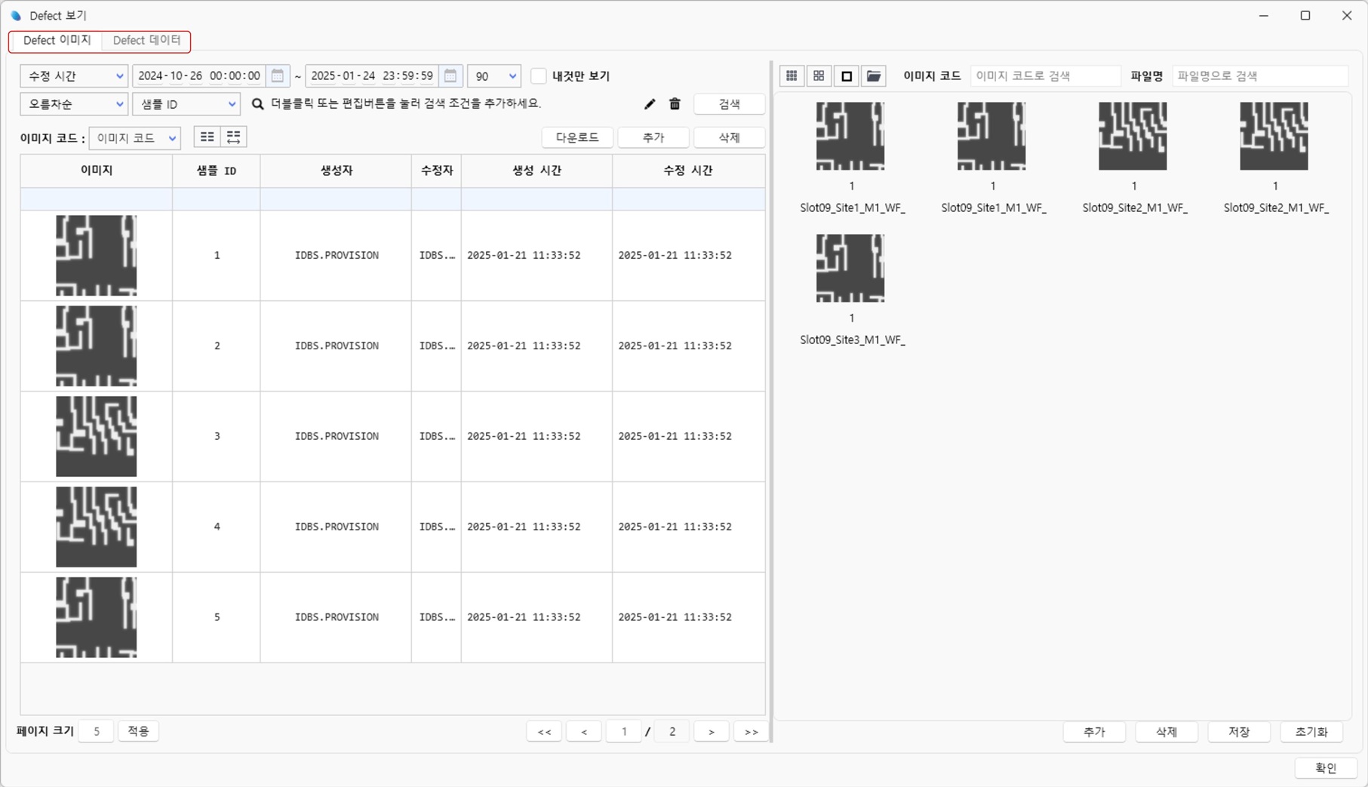Select the Slot09_Site3 thumbnail image

click(850, 269)
